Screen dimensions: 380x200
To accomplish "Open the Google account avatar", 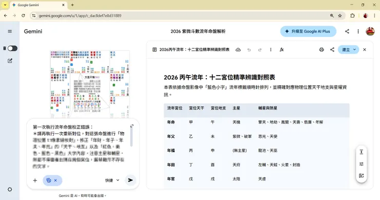I will [370, 31].
